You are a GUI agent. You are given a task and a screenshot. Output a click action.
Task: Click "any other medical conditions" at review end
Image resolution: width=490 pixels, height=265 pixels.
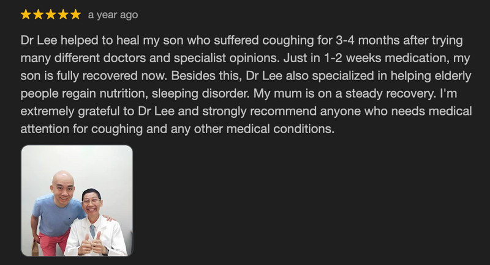pyautogui.click(x=267, y=130)
